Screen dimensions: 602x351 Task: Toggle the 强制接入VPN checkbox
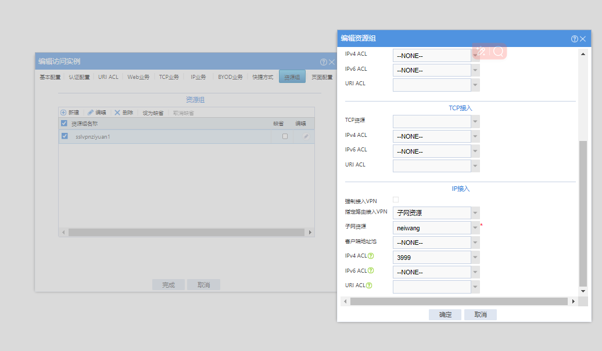click(396, 200)
